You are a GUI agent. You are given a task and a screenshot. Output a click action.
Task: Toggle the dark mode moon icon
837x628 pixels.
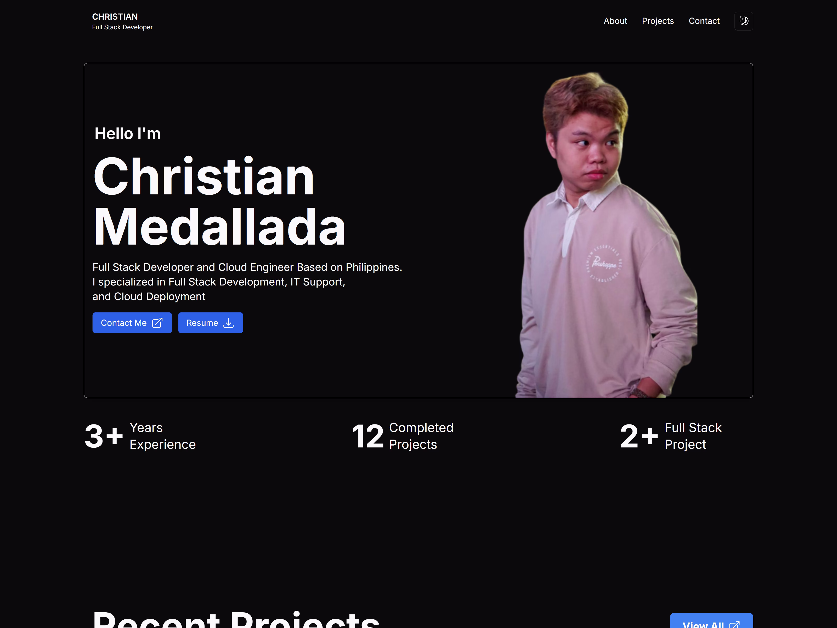(744, 21)
